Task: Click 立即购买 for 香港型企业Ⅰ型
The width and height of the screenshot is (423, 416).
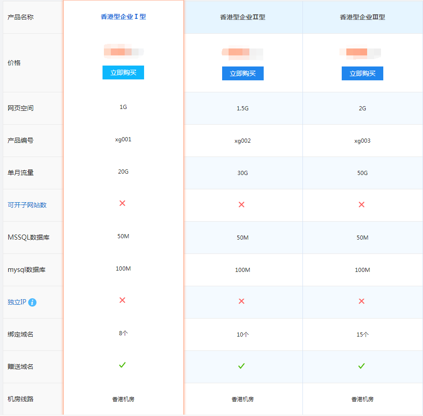Action: tap(123, 72)
